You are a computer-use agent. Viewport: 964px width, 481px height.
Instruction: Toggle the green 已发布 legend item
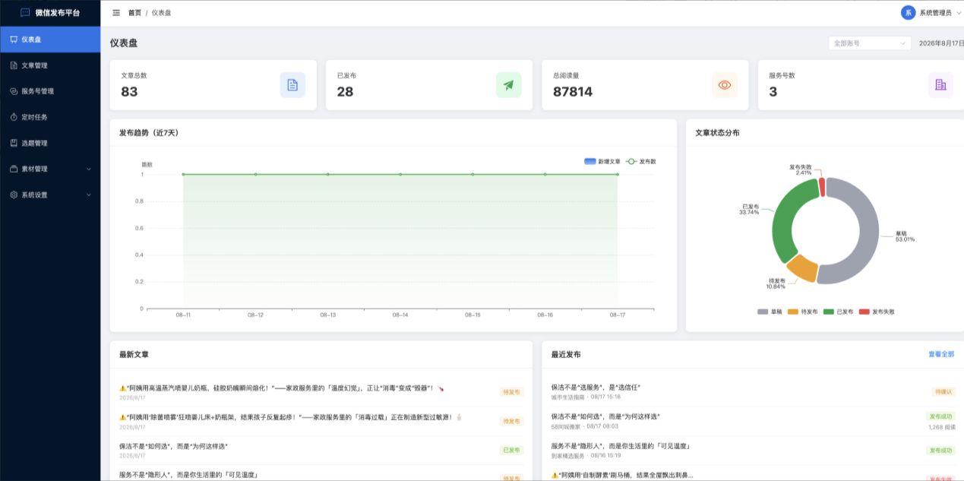pyautogui.click(x=839, y=312)
